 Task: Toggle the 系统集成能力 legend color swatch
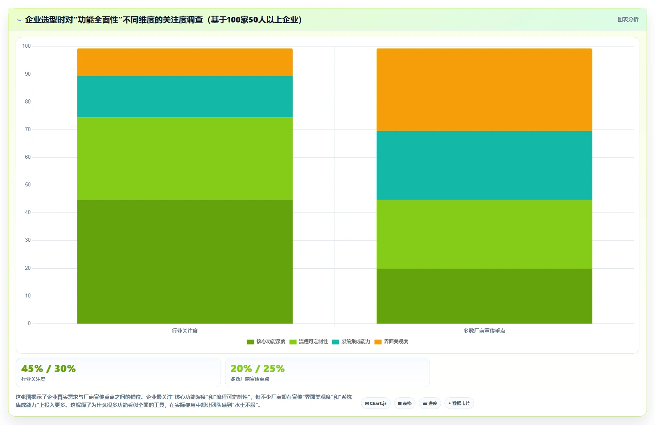tap(335, 342)
